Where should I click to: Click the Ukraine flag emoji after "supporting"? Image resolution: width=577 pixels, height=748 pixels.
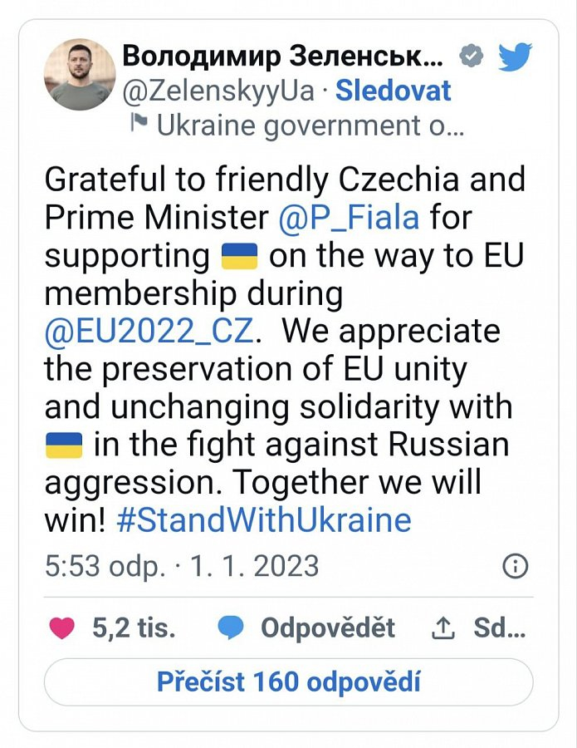pos(240,256)
